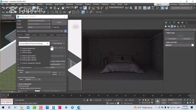Select the Geometry category sphere icon

166,27
